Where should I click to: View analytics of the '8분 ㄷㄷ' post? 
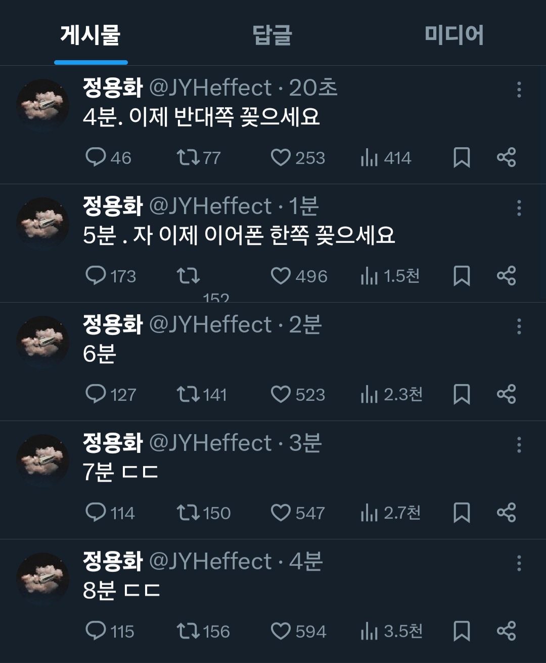click(370, 631)
